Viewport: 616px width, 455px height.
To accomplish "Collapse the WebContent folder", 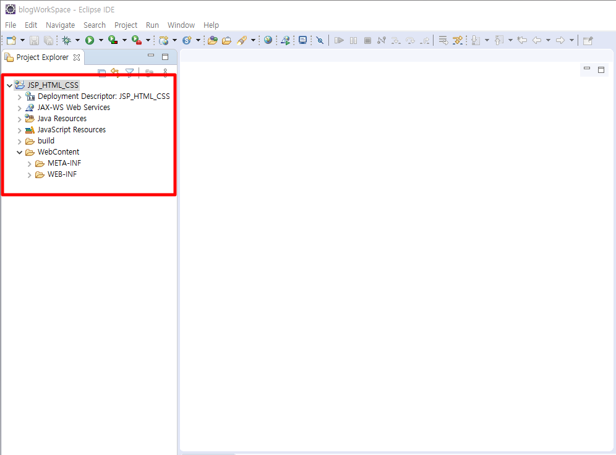I will click(x=19, y=152).
